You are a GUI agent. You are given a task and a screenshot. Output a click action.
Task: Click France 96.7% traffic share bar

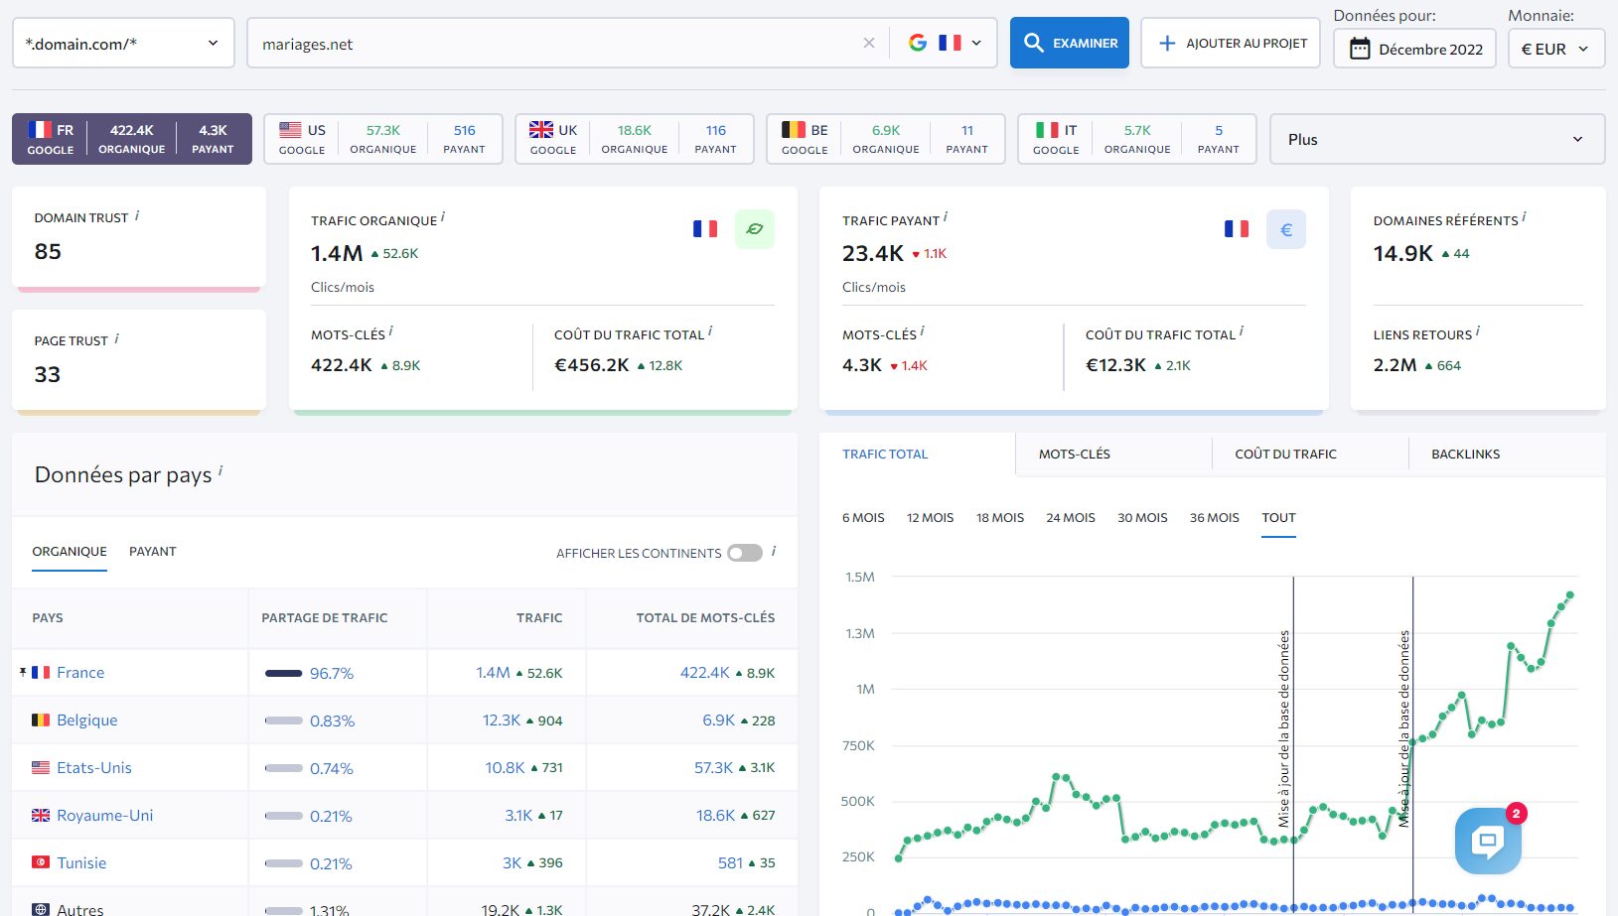(283, 673)
